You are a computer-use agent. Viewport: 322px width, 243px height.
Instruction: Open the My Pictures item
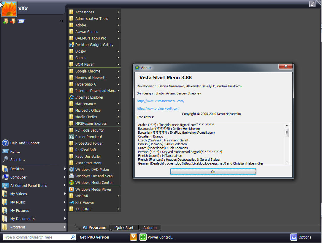click(34, 210)
